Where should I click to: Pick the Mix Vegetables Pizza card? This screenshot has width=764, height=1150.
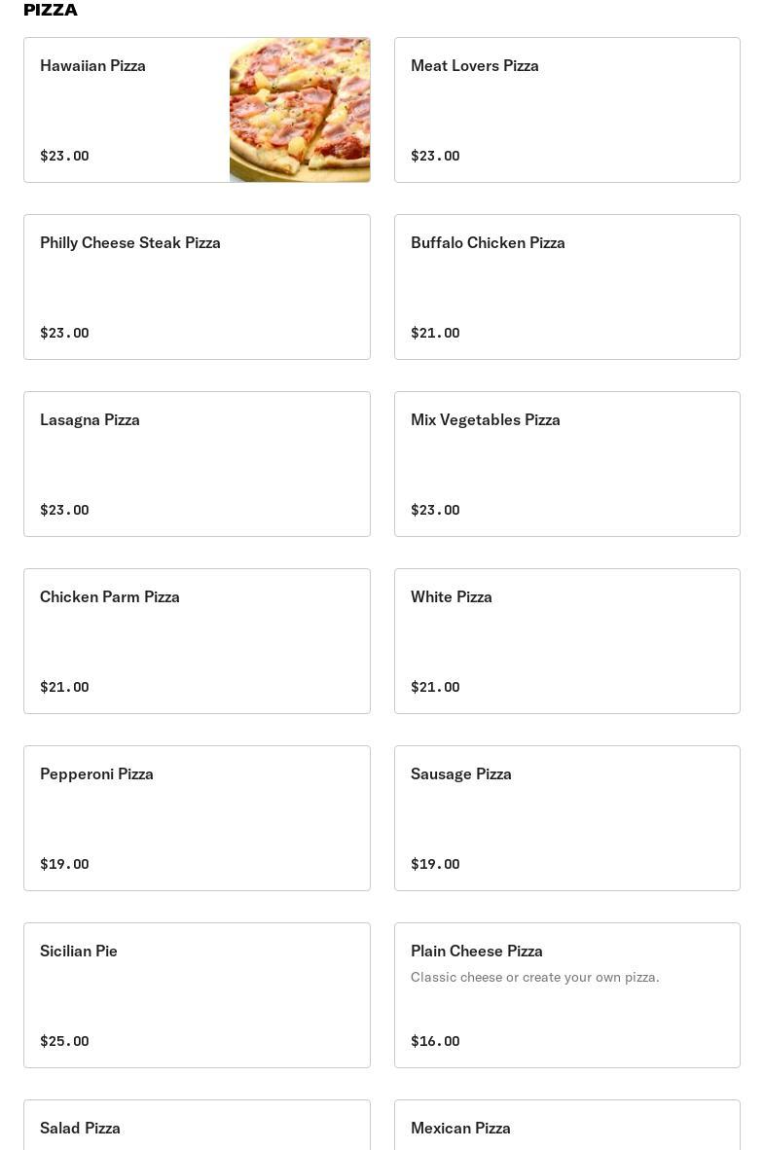566,464
